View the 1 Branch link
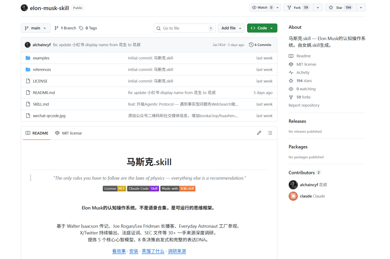 [x=65, y=28]
